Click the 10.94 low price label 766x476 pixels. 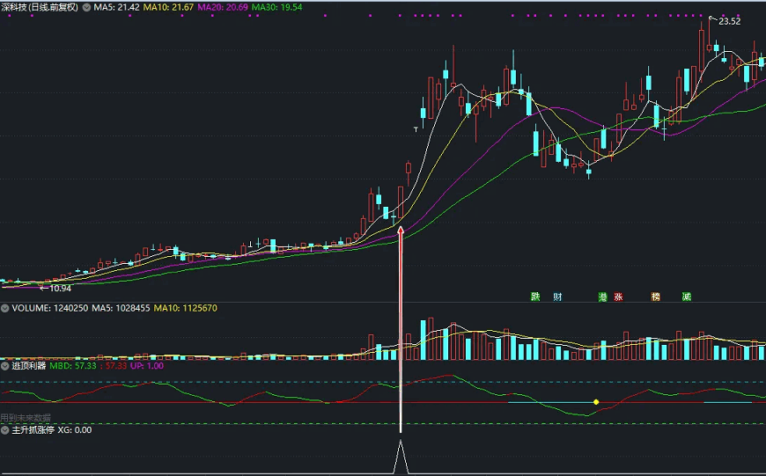pyautogui.click(x=60, y=289)
